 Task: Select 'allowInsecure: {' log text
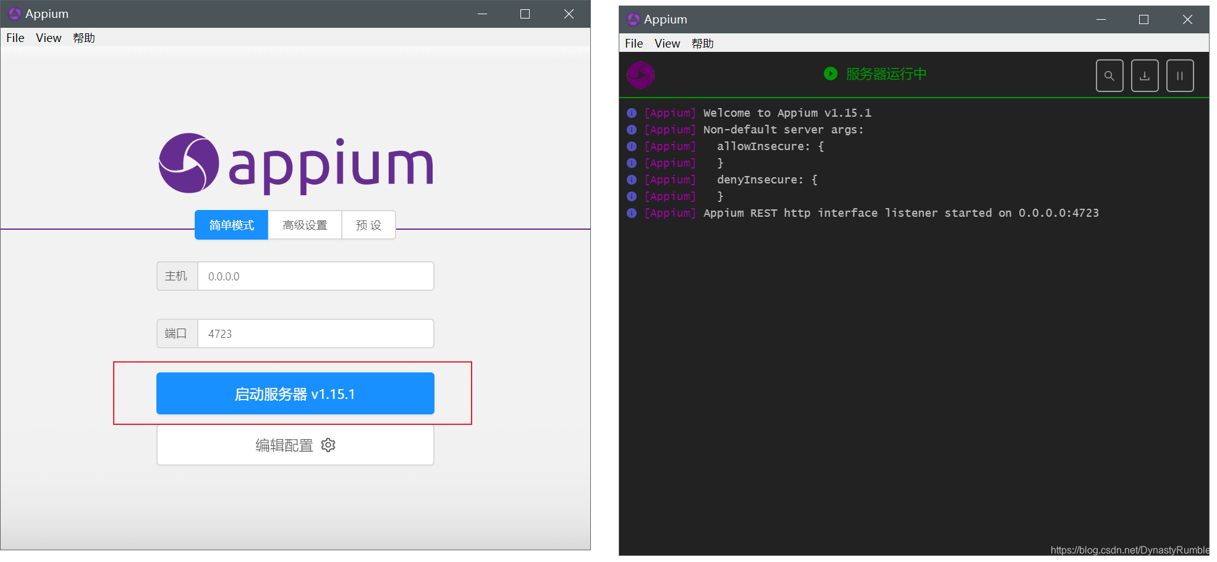771,146
